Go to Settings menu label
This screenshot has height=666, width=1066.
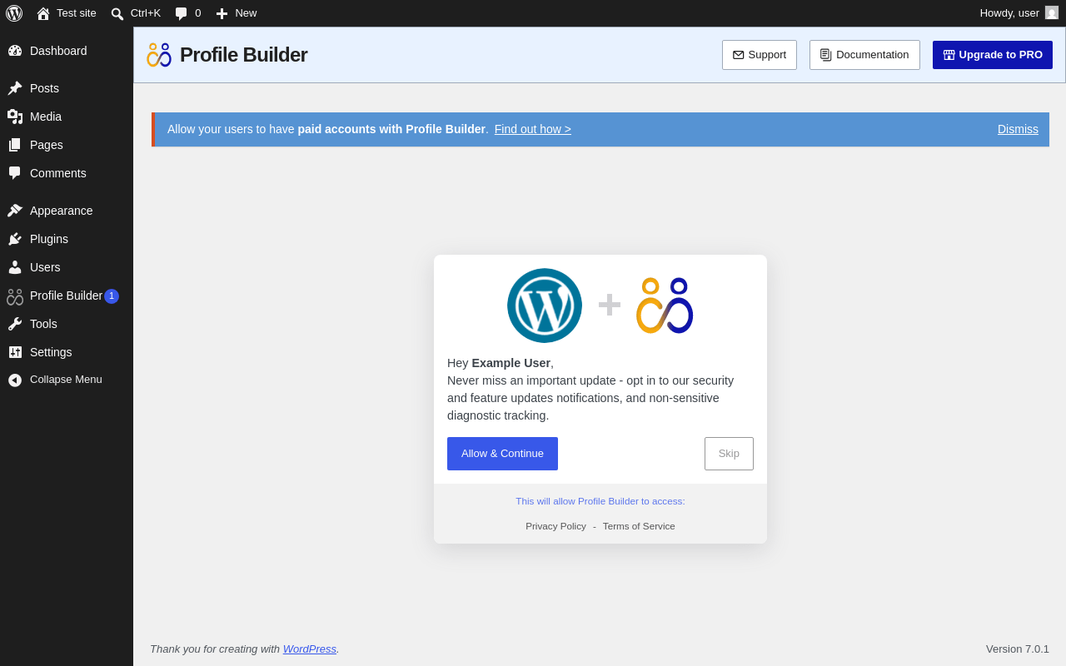51,352
